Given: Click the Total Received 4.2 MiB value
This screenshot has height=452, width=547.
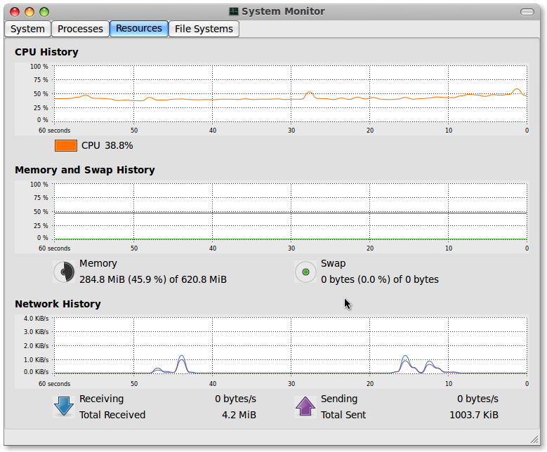Looking at the screenshot, I should (x=239, y=415).
